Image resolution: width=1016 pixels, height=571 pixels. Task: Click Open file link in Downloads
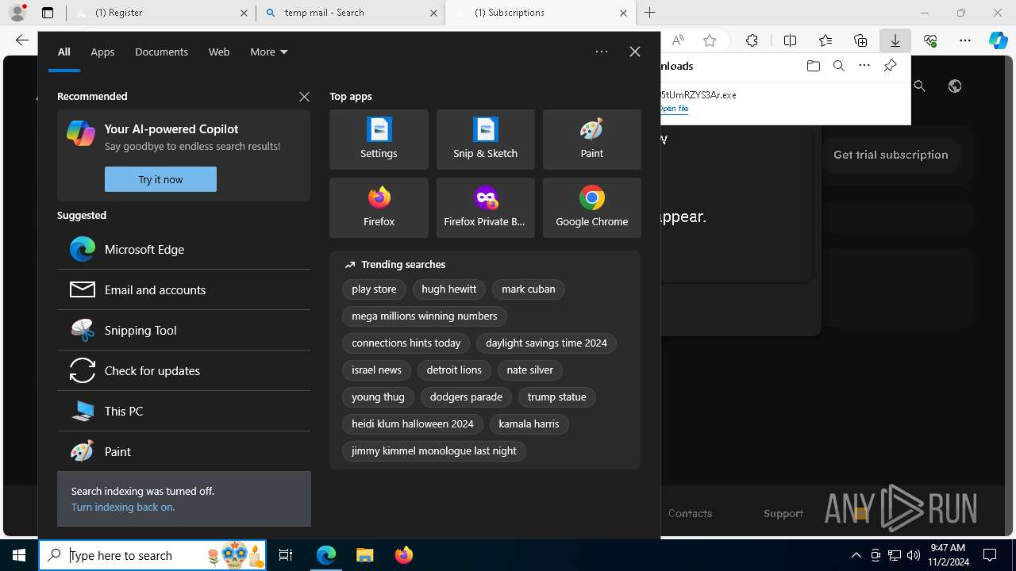tap(674, 109)
